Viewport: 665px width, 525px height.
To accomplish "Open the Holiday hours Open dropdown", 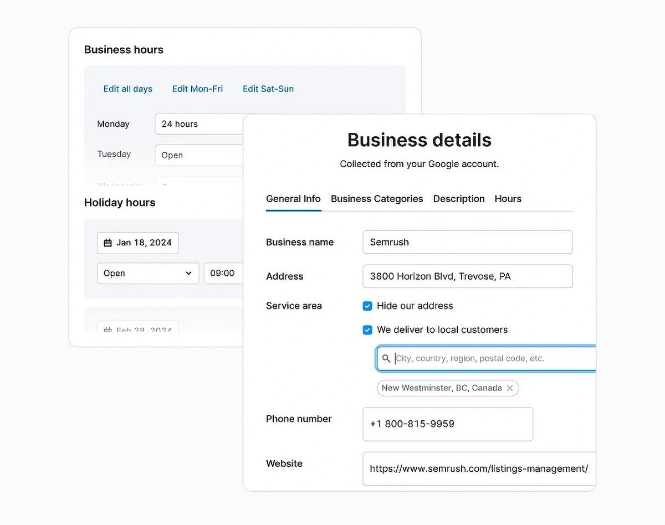I will click(x=148, y=273).
